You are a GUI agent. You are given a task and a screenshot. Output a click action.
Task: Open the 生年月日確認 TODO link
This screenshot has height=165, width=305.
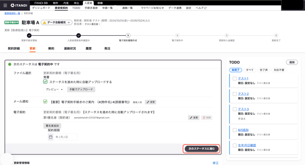tap(247, 145)
